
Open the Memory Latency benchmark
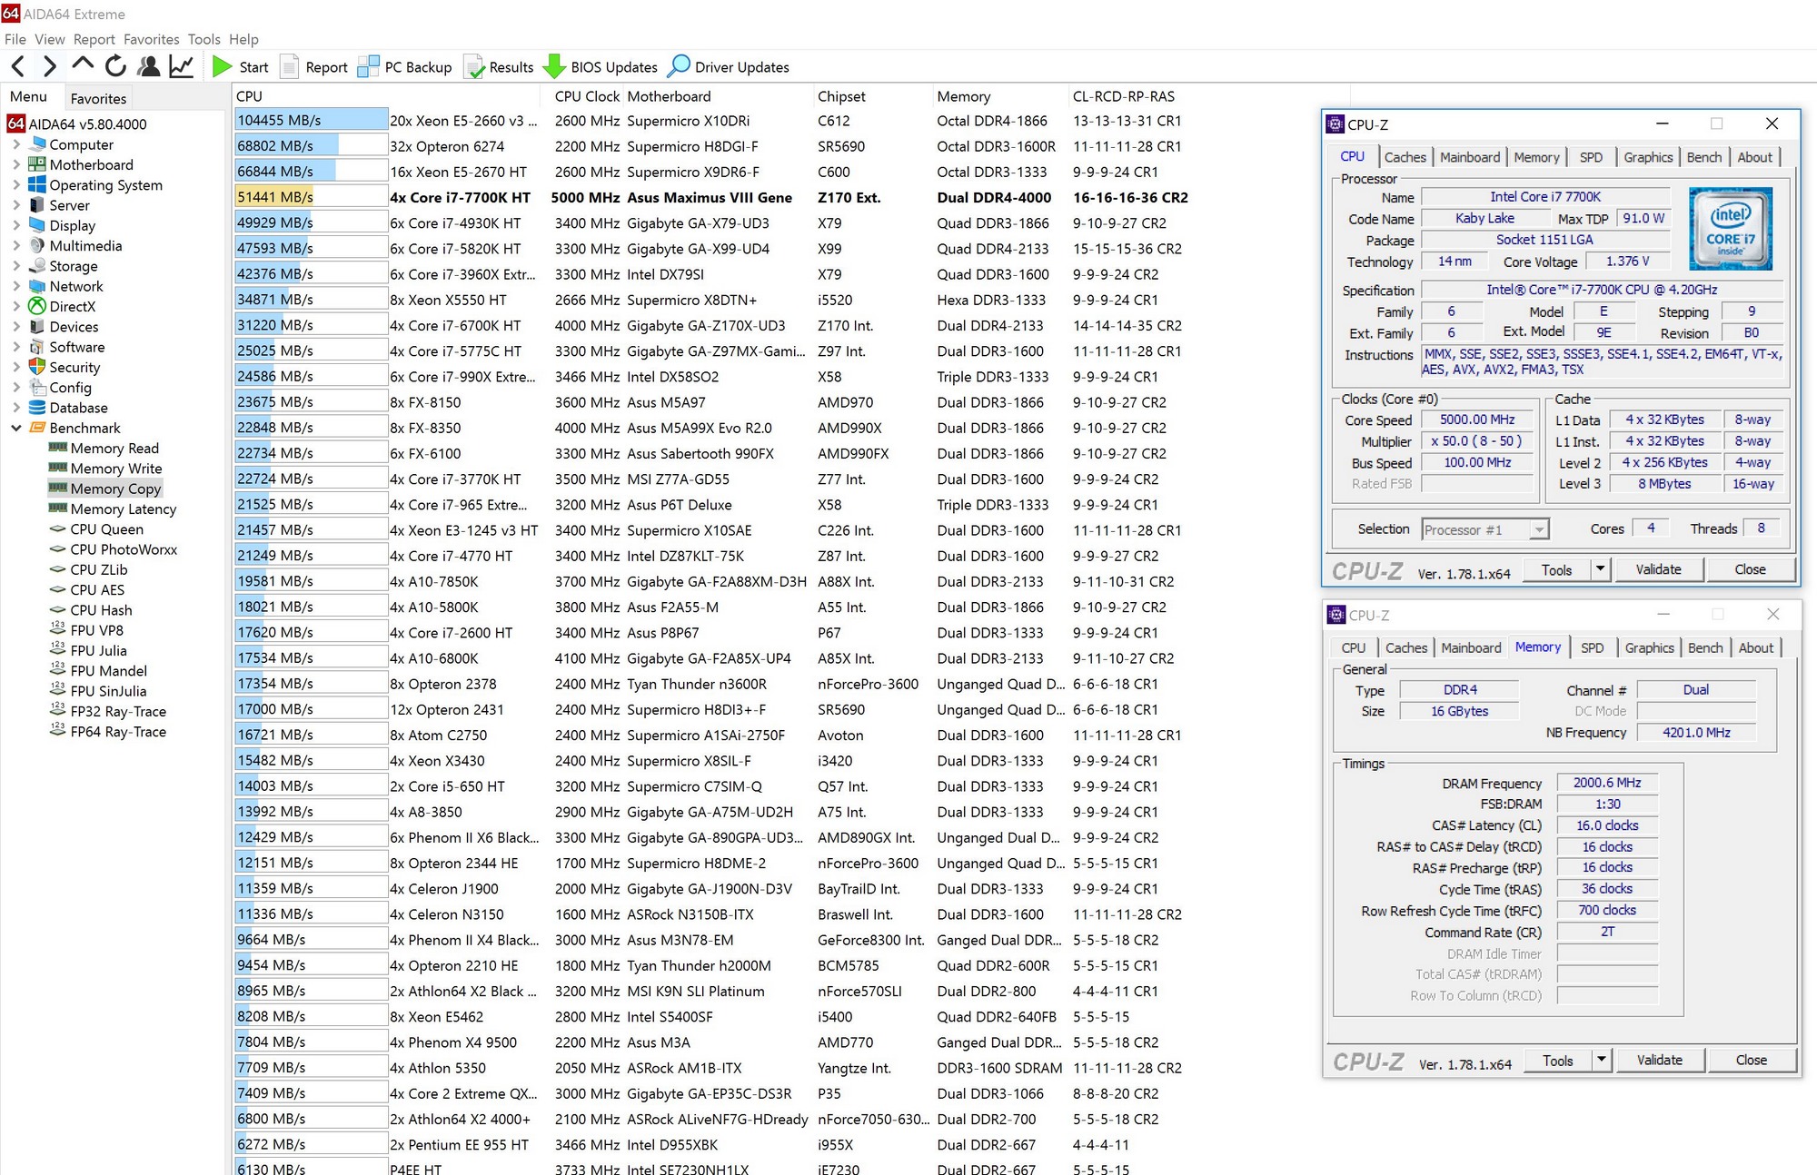124,509
